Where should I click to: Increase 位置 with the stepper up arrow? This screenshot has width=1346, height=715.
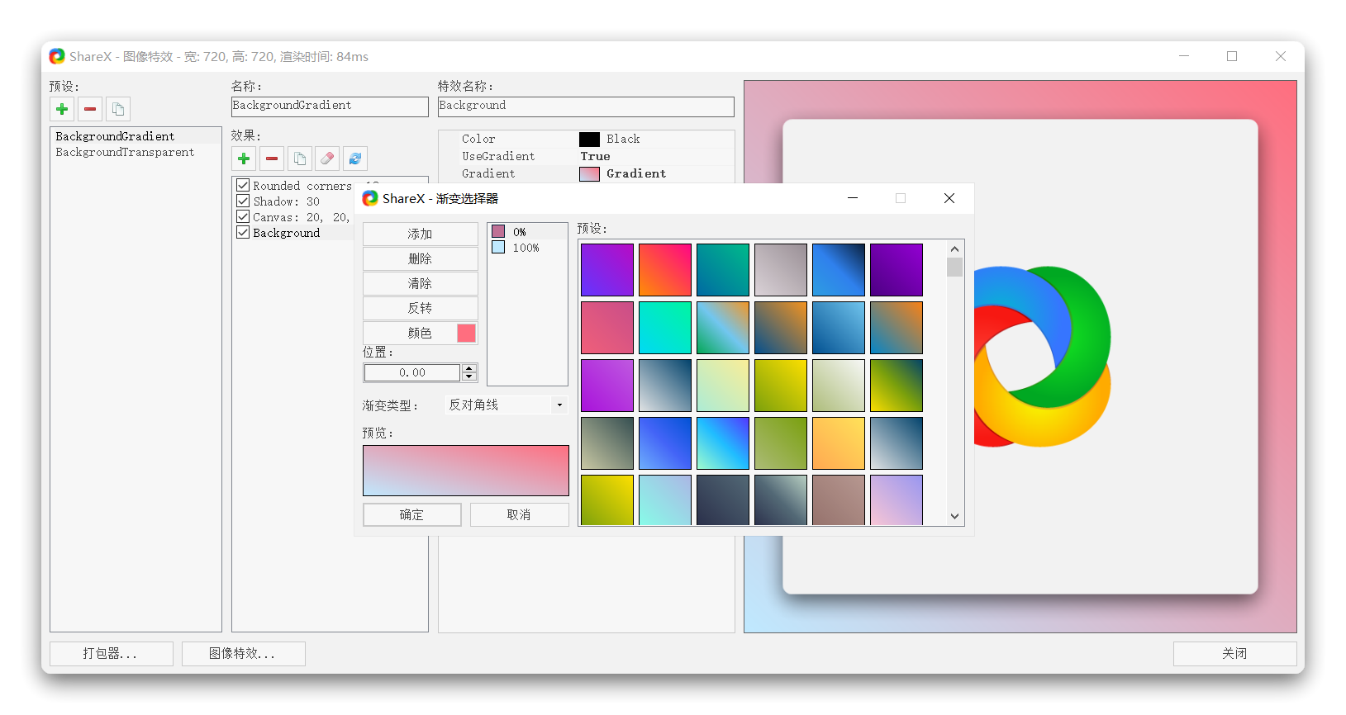469,368
